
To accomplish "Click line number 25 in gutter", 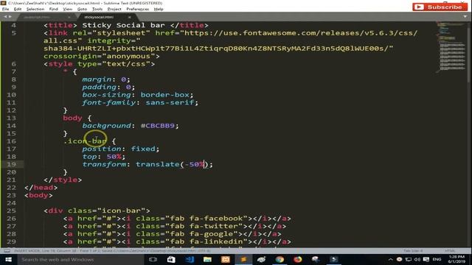I will pyautogui.click(x=12, y=211).
